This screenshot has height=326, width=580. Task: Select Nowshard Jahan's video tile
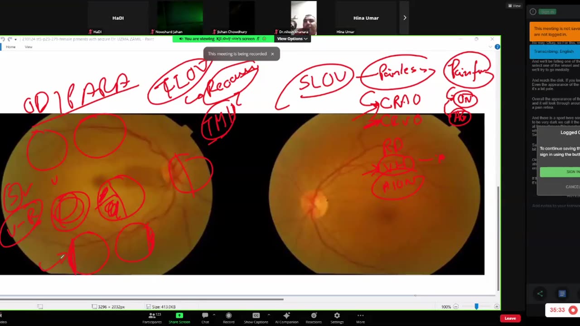180,18
